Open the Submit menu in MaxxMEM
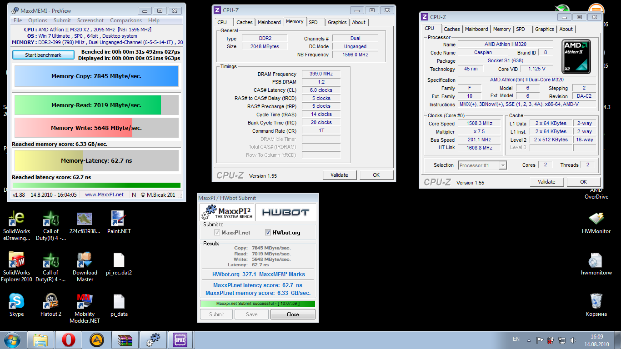The width and height of the screenshot is (621, 349). tap(62, 20)
